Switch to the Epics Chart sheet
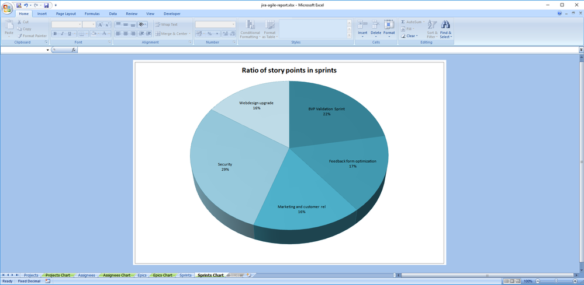 coord(163,275)
